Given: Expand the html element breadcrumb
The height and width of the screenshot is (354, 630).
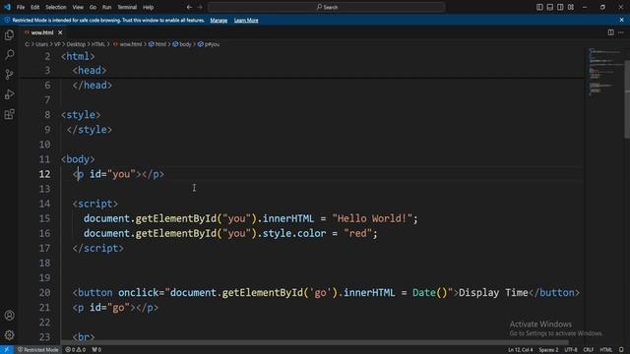Looking at the screenshot, I should click(x=157, y=44).
